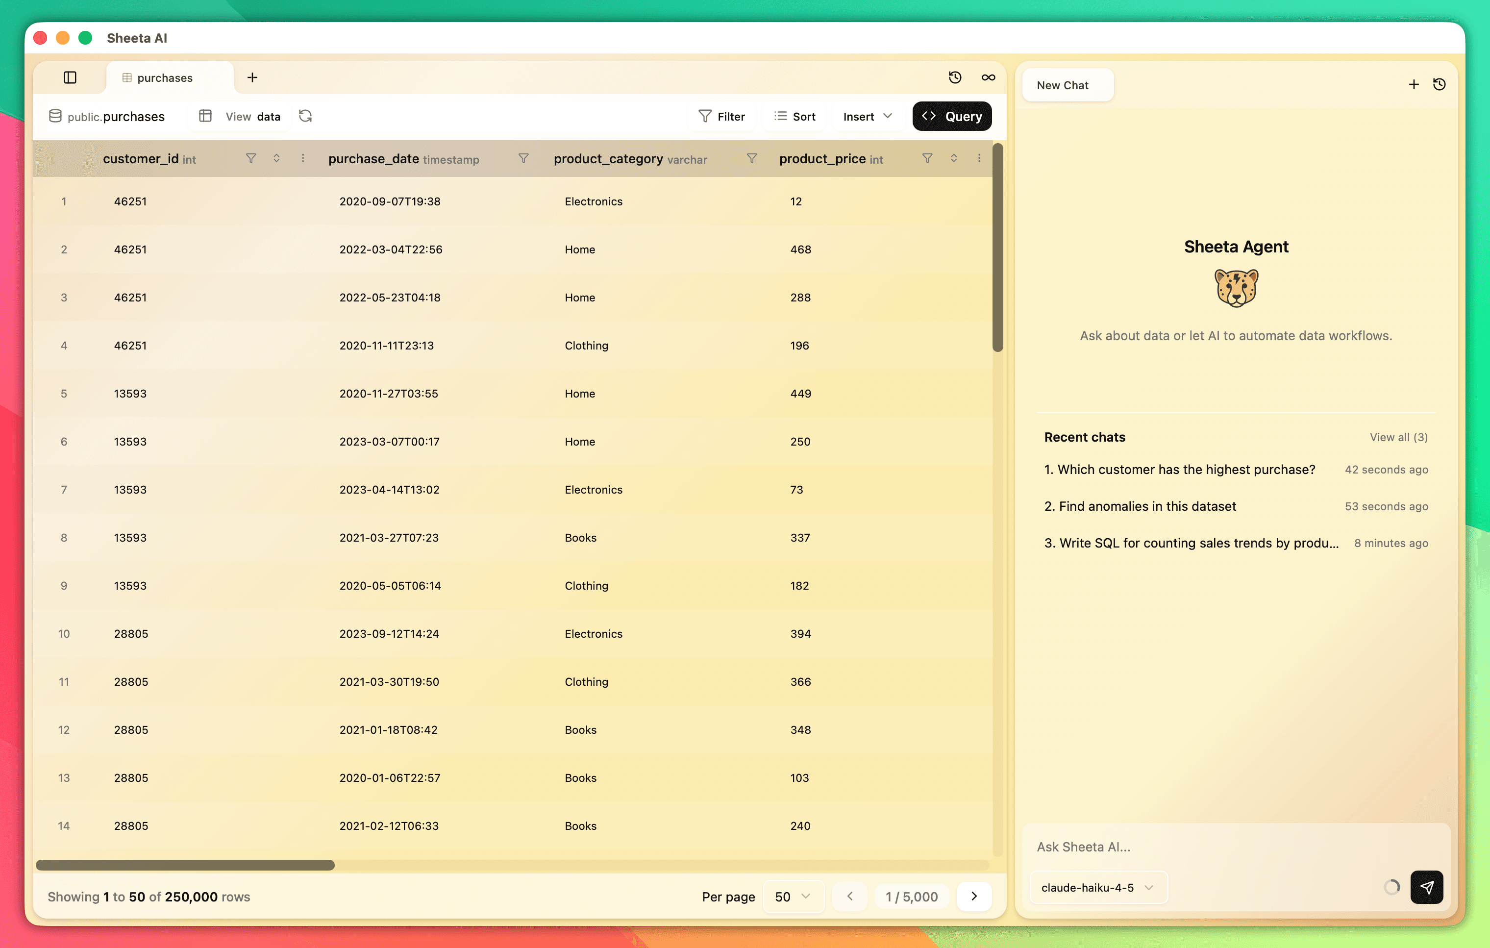View all recent chats
Viewport: 1490px width, 948px height.
click(x=1398, y=438)
